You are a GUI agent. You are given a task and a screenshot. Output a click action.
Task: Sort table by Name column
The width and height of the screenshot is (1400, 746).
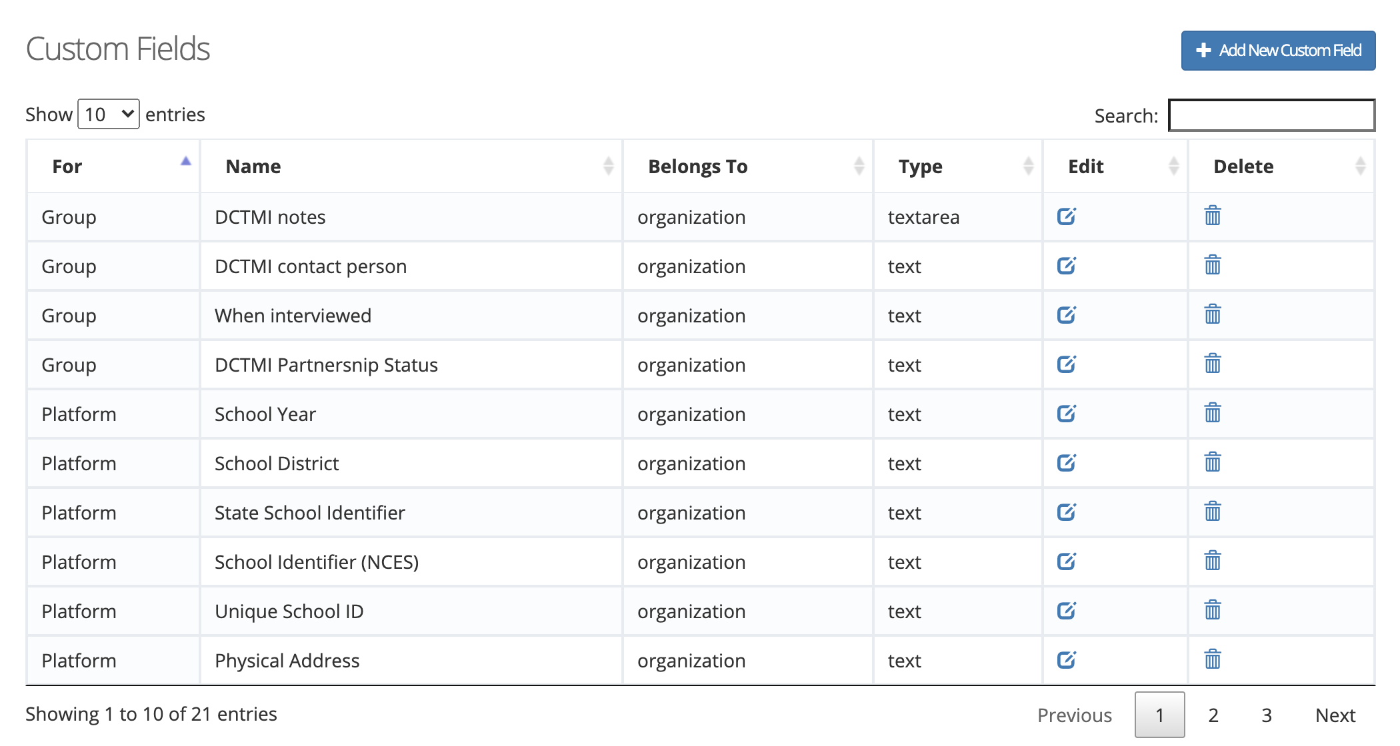pyautogui.click(x=610, y=167)
